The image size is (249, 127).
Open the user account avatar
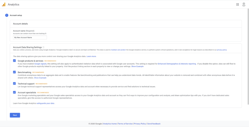click(x=244, y=5)
